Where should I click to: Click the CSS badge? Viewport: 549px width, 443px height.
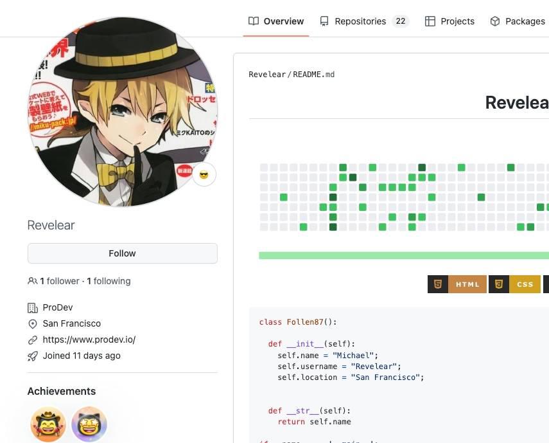coord(514,284)
